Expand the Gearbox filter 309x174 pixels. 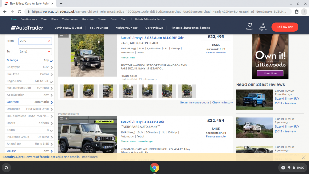pyautogui.click(x=30, y=102)
